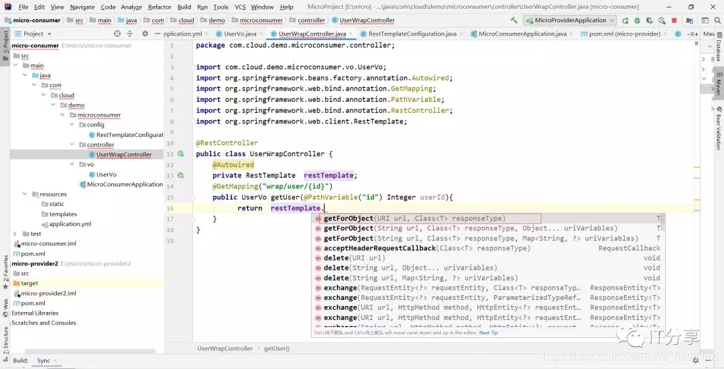
Task: Open Search Everywhere magnifier icon
Action: point(717,20)
